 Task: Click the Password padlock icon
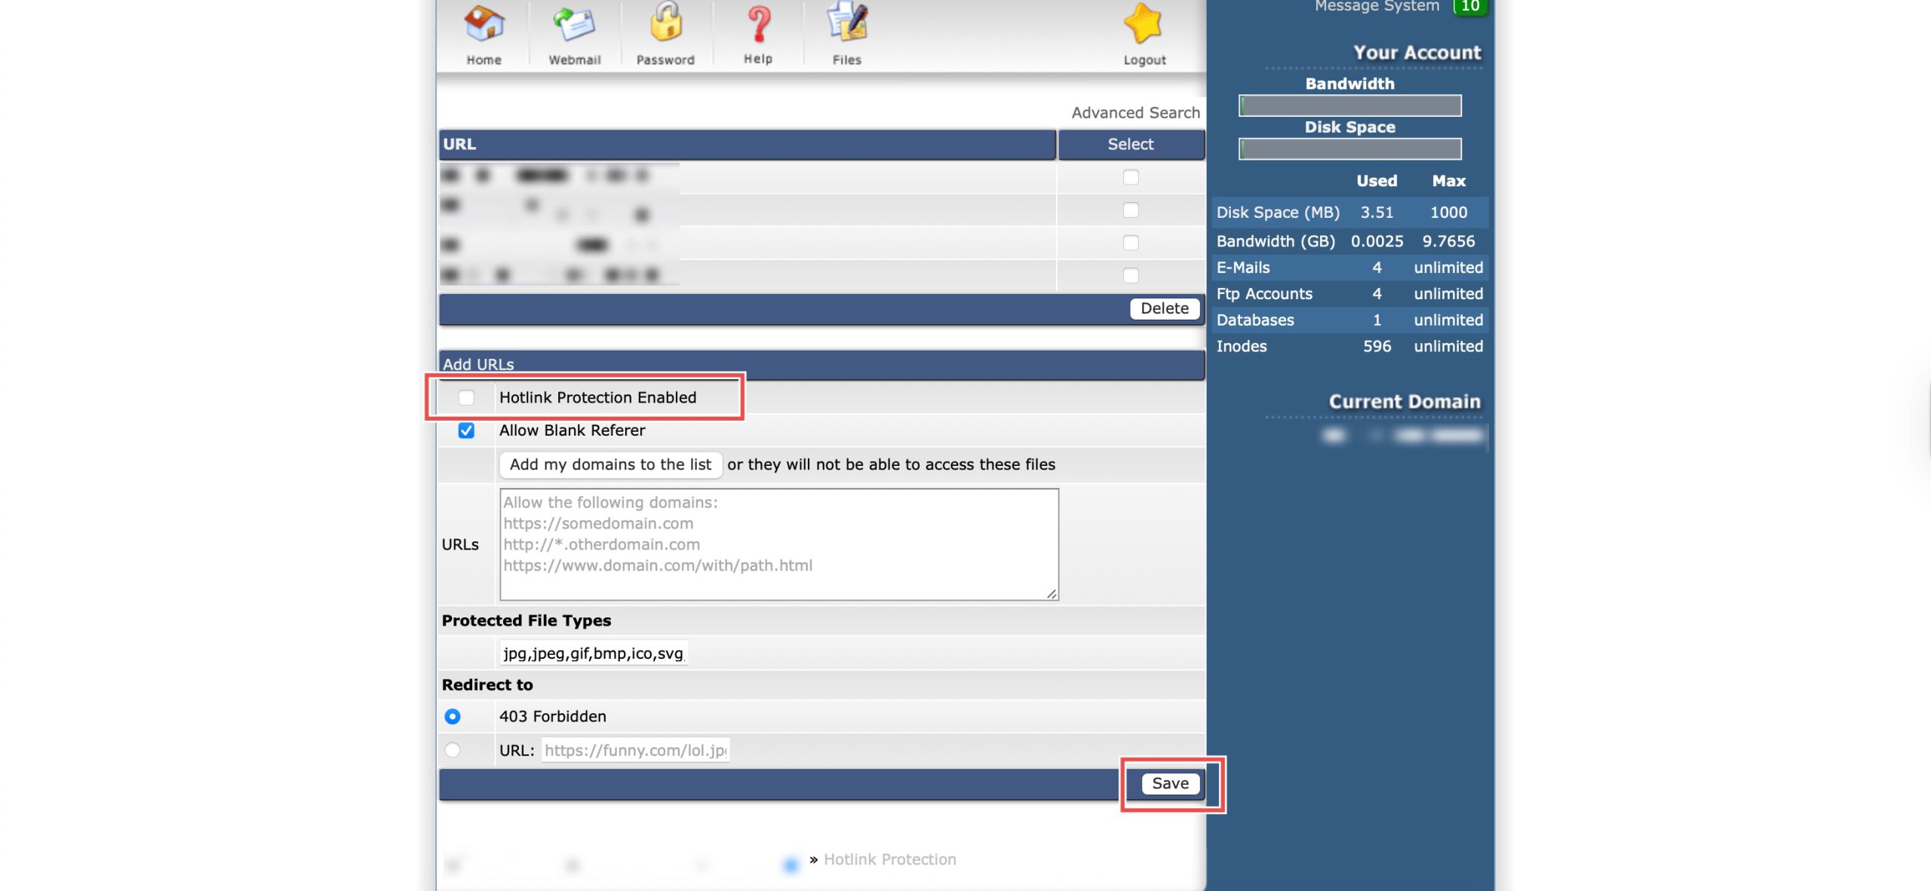coord(665,23)
